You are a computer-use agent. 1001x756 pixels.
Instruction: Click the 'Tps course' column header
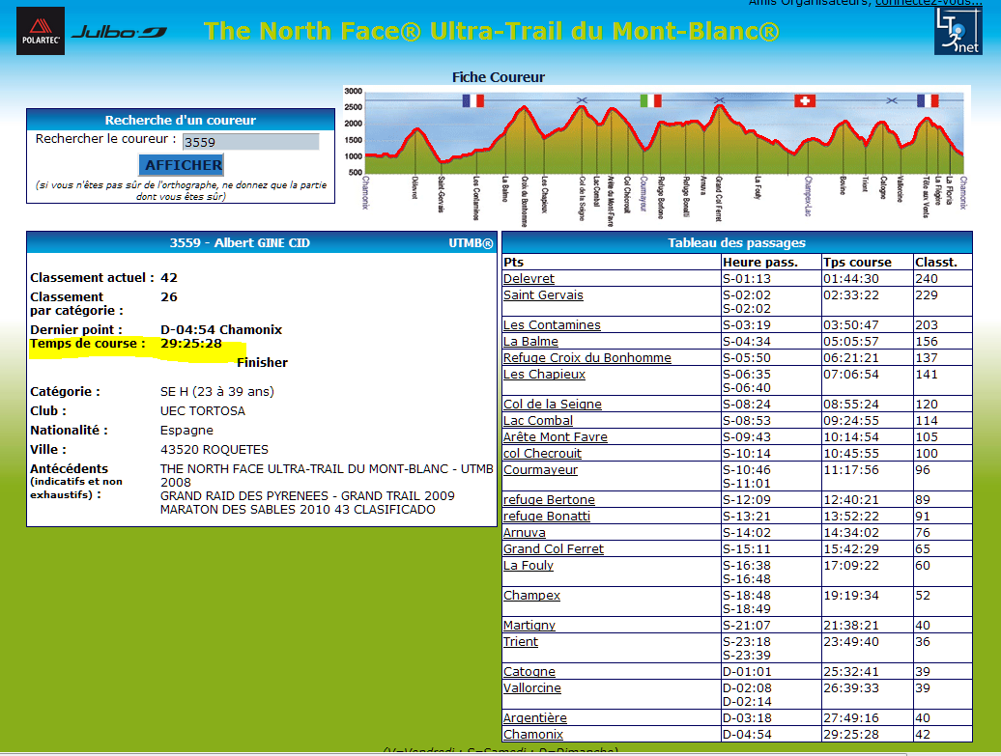click(857, 263)
